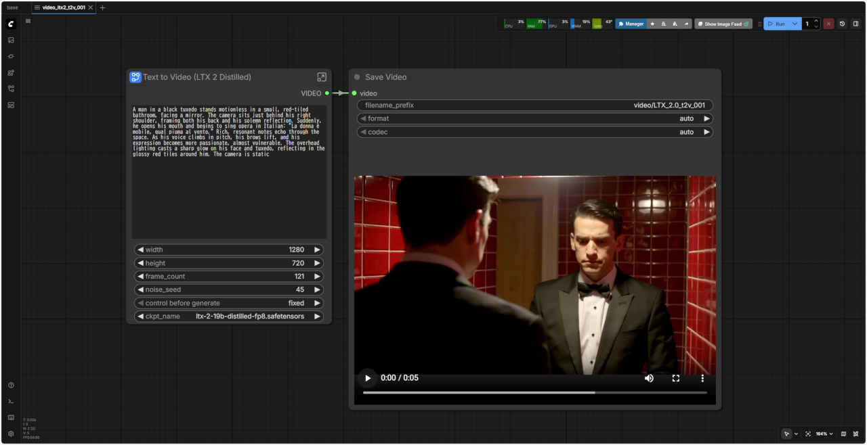Click the star icon next to Manager
The width and height of the screenshot is (867, 445).
(652, 24)
